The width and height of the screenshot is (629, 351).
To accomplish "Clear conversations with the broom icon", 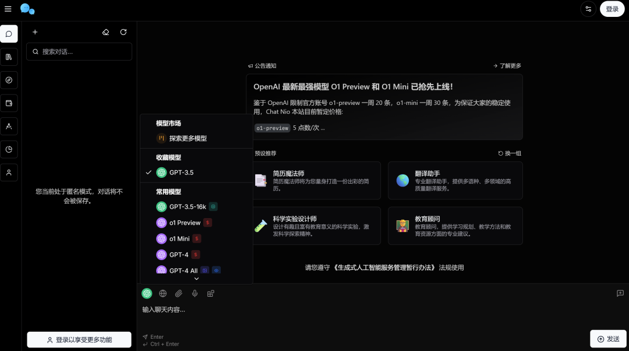I will pyautogui.click(x=105, y=32).
